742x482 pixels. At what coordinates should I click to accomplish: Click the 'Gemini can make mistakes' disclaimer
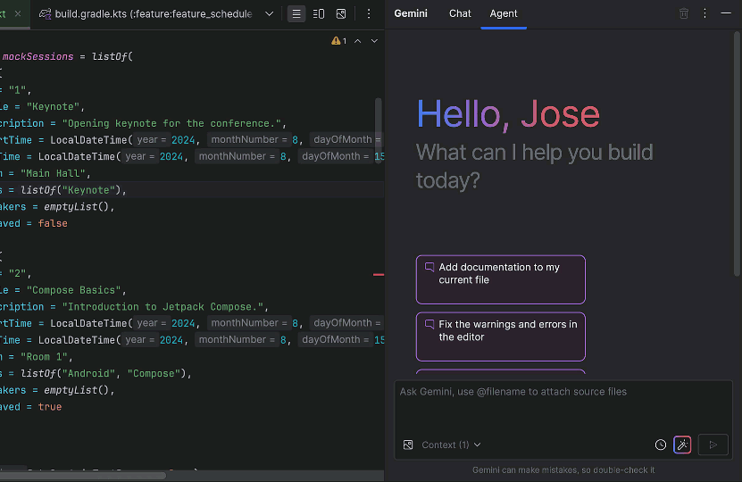[x=563, y=470]
